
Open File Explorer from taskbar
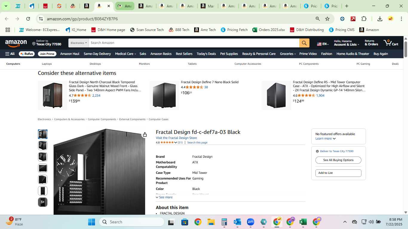211,222
